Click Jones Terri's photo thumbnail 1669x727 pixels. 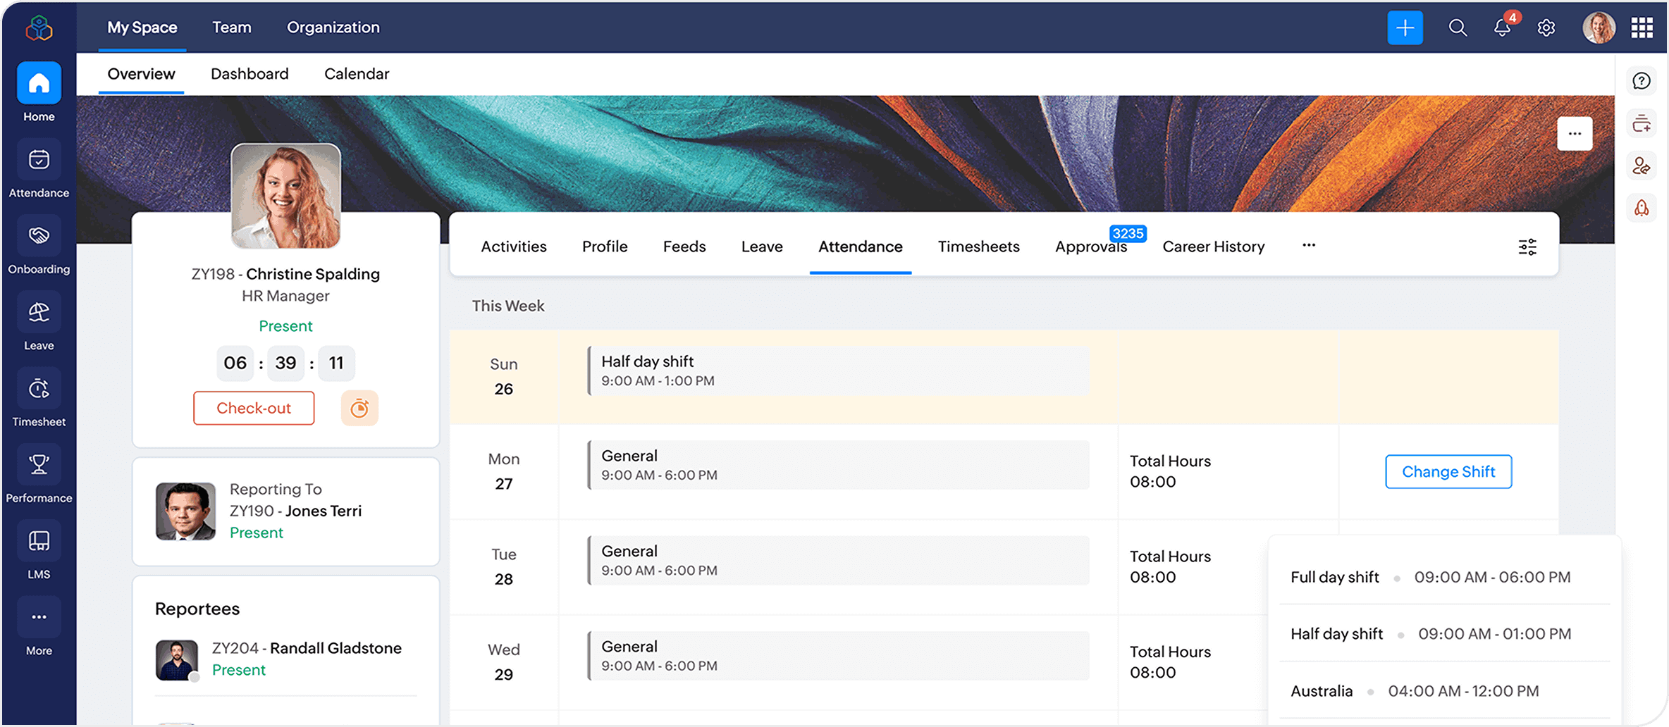pyautogui.click(x=185, y=511)
